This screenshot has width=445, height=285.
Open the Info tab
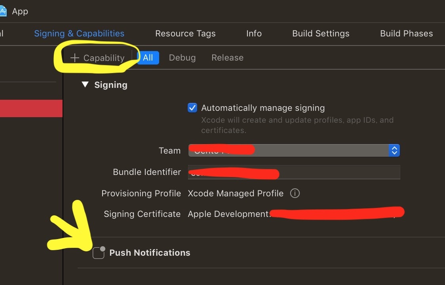254,34
